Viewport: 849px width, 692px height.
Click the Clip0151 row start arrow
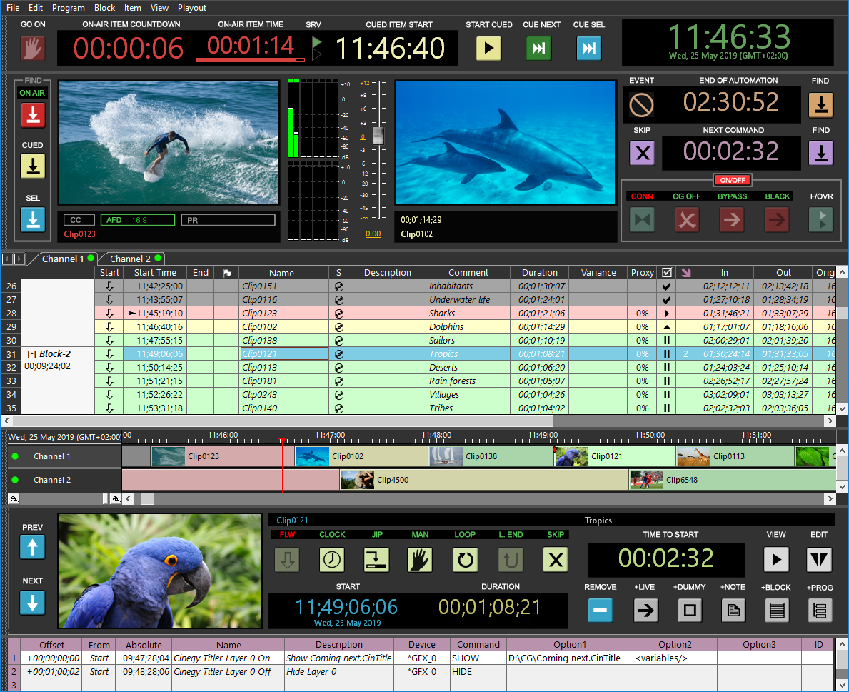coord(109,286)
